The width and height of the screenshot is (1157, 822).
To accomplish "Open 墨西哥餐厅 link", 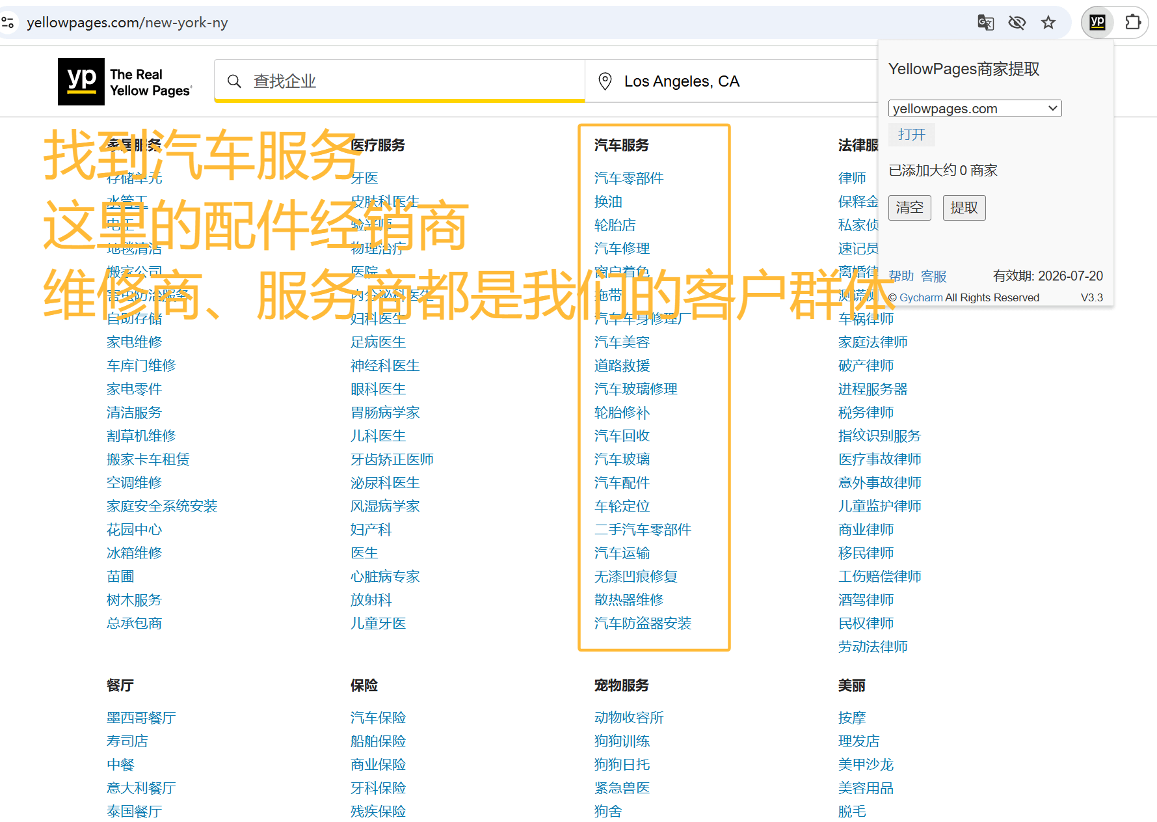I will (x=141, y=718).
